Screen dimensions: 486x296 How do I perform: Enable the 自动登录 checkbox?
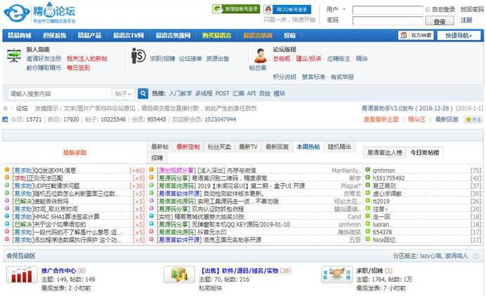pyautogui.click(x=428, y=10)
